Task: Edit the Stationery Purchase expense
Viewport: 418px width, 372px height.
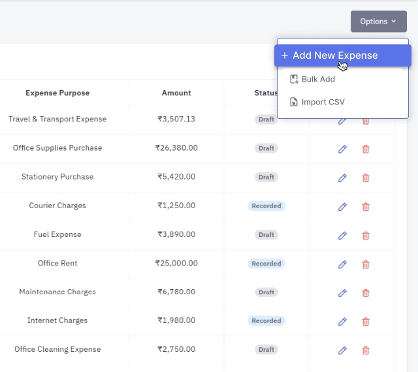Action: coord(342,178)
